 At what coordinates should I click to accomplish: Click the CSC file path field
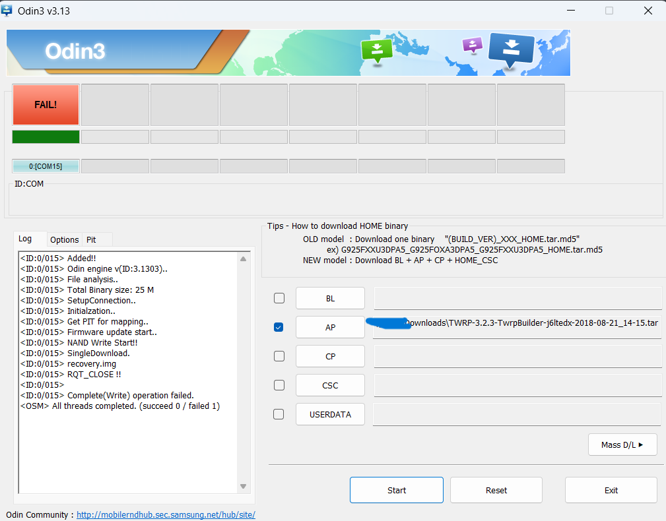pos(517,385)
